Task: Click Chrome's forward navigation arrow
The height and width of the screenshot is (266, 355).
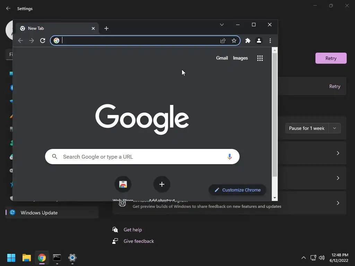Action: [x=32, y=41]
